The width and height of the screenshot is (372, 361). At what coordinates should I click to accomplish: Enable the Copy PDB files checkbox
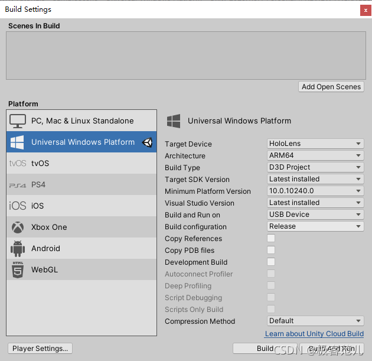click(x=271, y=250)
